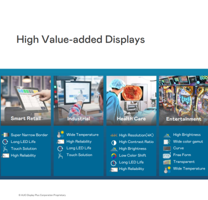The width and height of the screenshot is (208, 200).
Task: Click the Wide color gamut icon
Action: [x=167, y=142]
